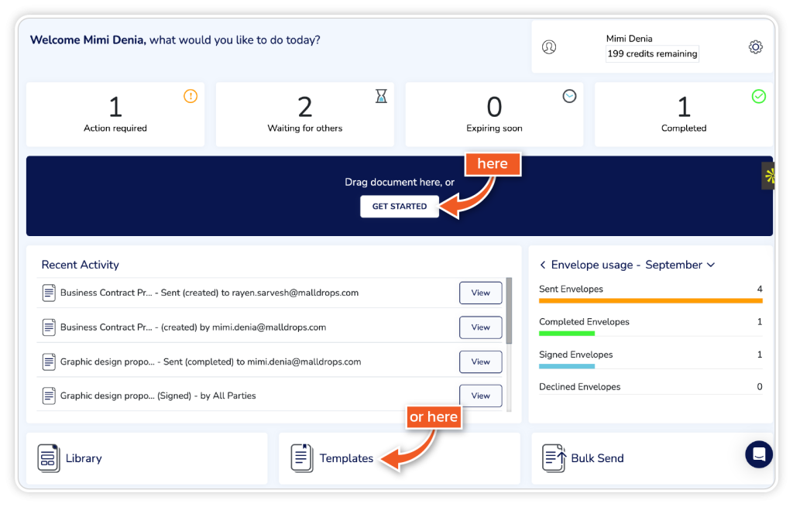View the Business Contract sent to rayen.sarvesh
Image resolution: width=793 pixels, height=507 pixels.
(480, 293)
